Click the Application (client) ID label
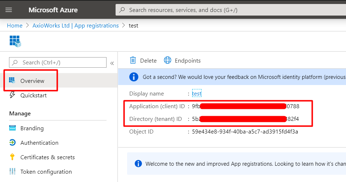The height and width of the screenshot is (182, 346). click(157, 106)
